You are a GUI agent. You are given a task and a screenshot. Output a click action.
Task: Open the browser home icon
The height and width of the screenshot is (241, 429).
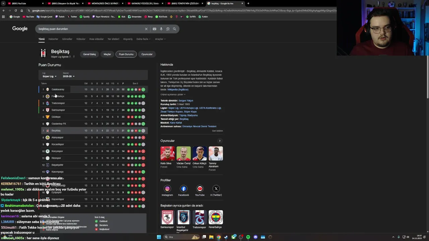click(22, 10)
